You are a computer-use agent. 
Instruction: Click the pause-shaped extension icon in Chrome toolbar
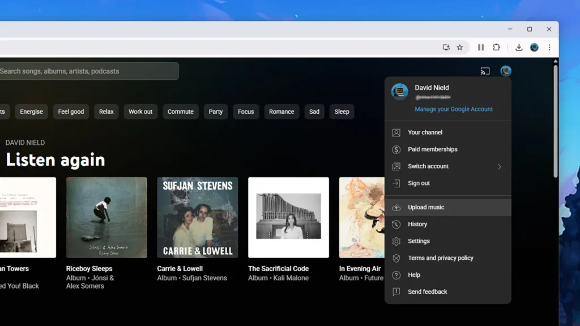click(480, 48)
